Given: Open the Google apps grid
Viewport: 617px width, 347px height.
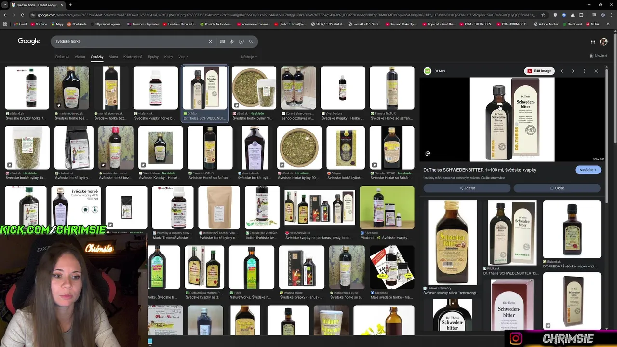Looking at the screenshot, I should [x=593, y=41].
